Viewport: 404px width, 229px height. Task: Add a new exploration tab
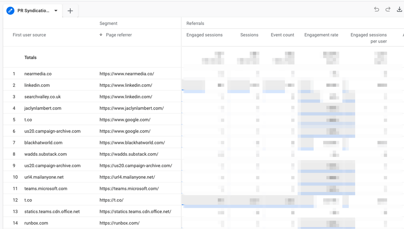pyautogui.click(x=70, y=11)
